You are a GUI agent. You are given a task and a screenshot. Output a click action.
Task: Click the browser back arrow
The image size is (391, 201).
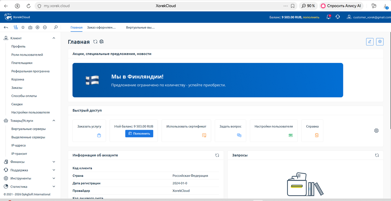pyautogui.click(x=6, y=6)
